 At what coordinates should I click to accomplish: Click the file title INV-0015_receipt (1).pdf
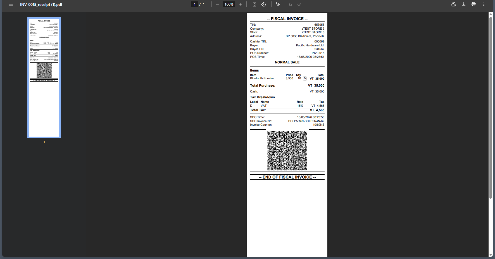pyautogui.click(x=41, y=4)
